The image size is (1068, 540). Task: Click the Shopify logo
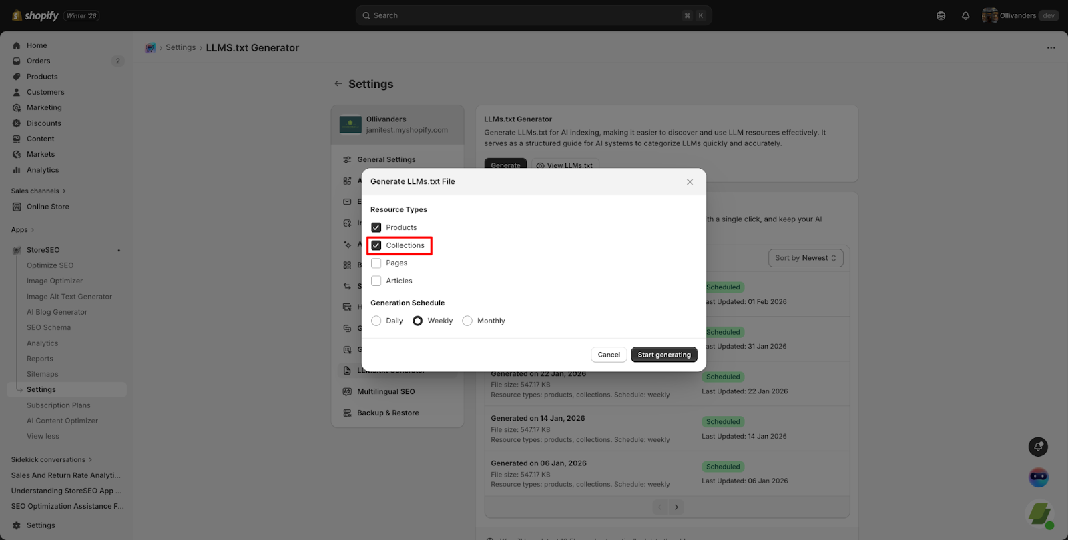pyautogui.click(x=35, y=15)
